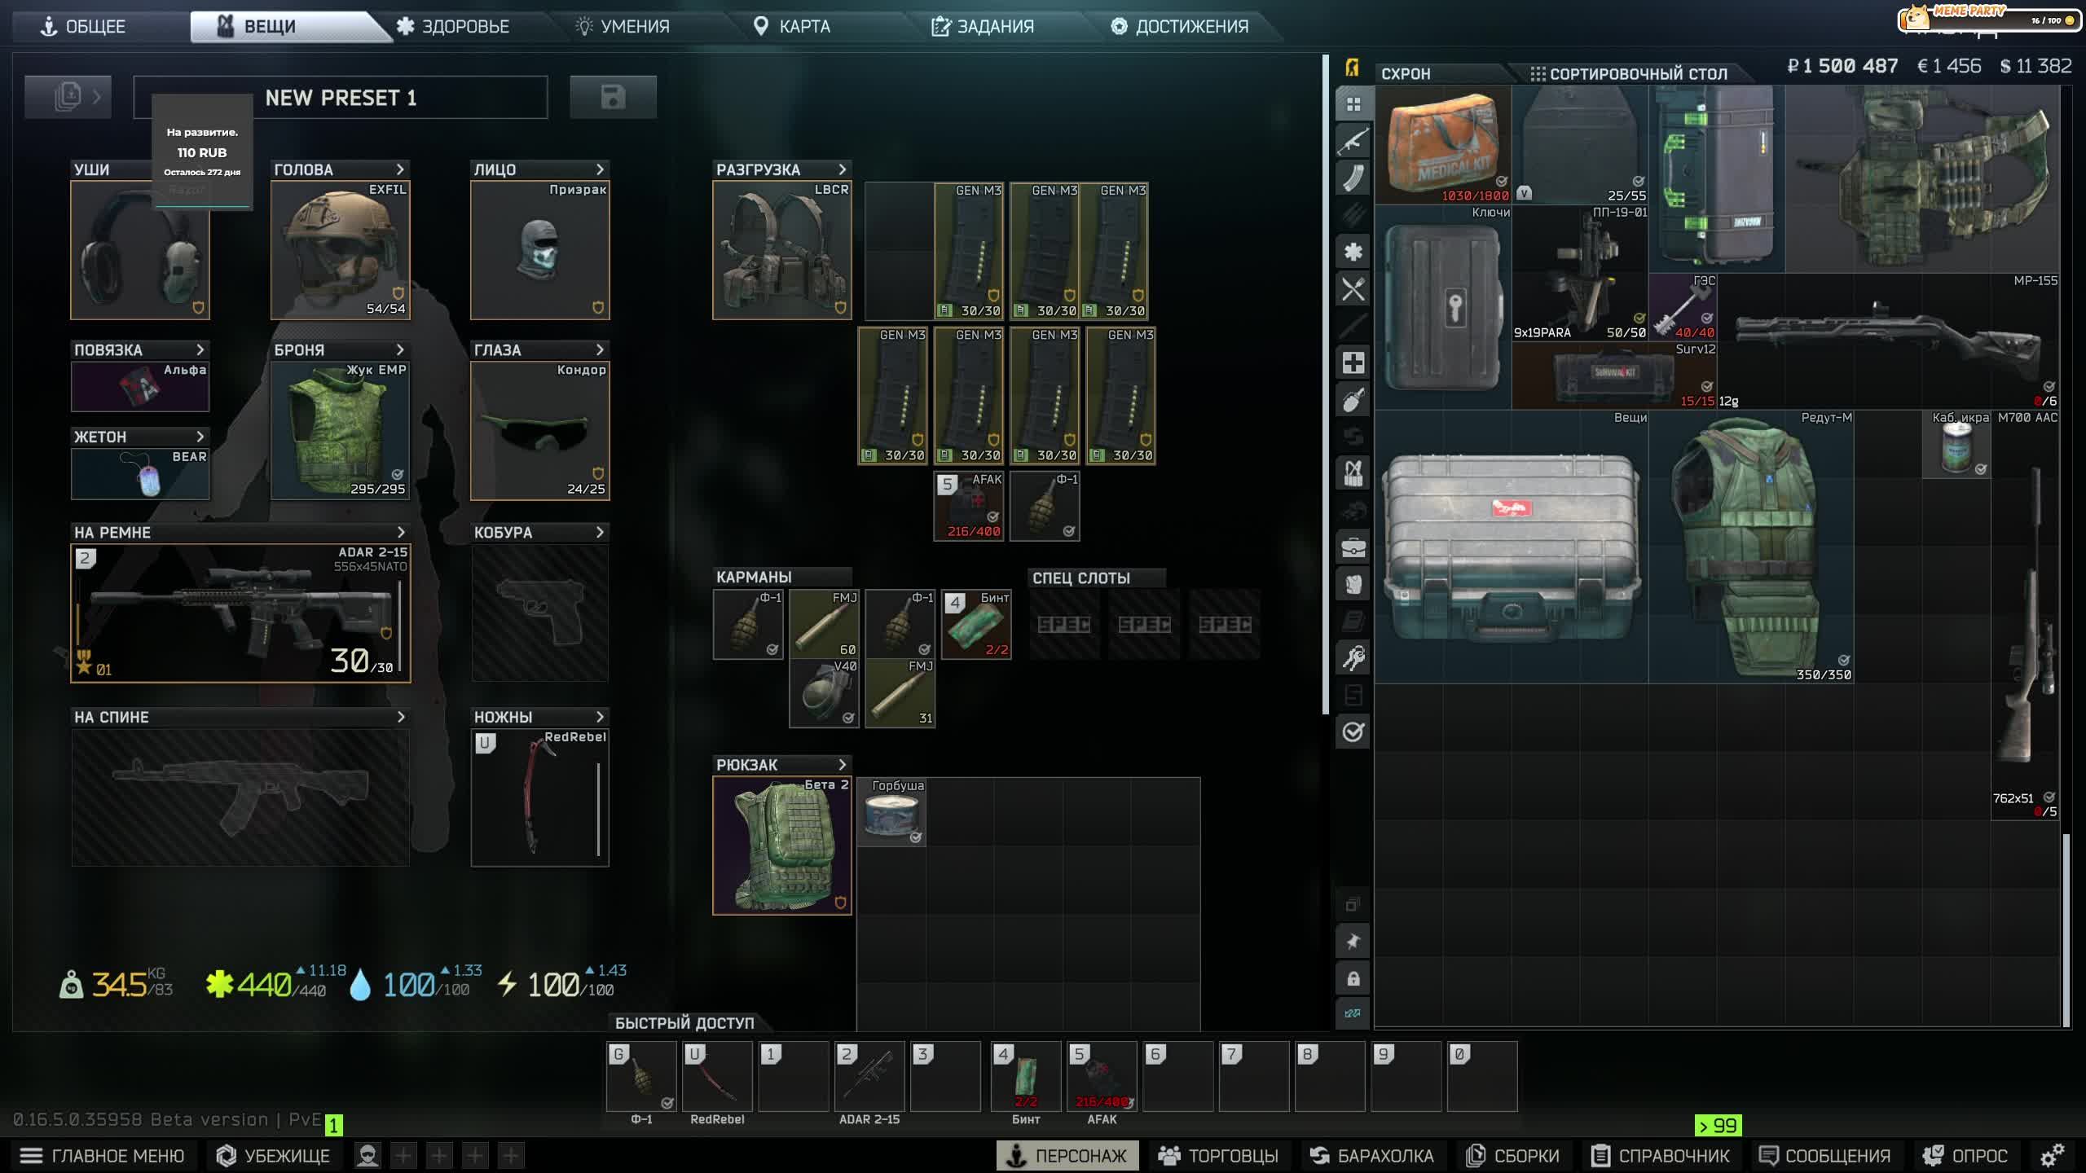Expand the ГОЛОВА slot chevron
The height and width of the screenshot is (1173, 2086).
[400, 169]
